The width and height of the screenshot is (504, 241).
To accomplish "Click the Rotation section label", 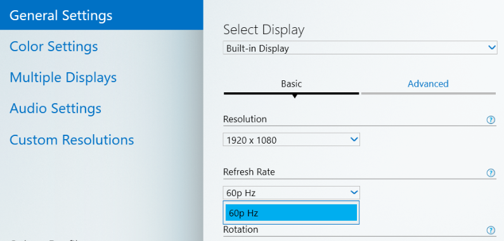I will point(240,230).
